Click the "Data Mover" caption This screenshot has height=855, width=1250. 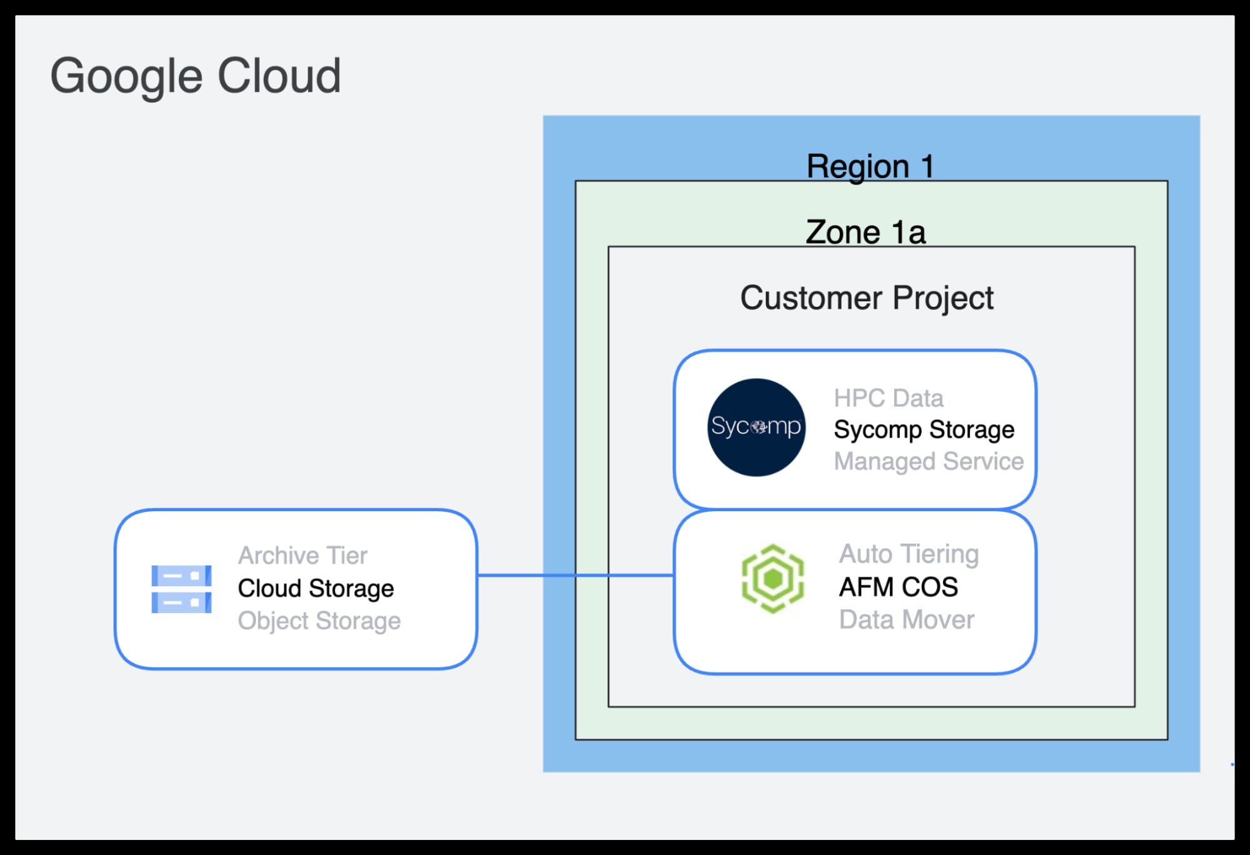pos(907,619)
